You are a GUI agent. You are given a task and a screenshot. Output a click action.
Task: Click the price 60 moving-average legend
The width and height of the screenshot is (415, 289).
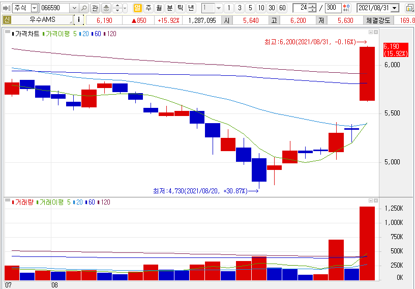pos(96,34)
